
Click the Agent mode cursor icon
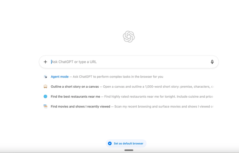click(45, 76)
